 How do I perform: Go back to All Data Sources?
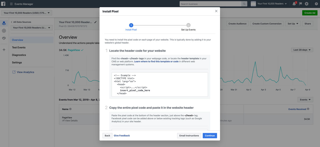[21, 22]
